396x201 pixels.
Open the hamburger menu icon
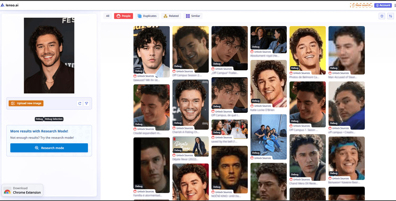pos(395,5)
